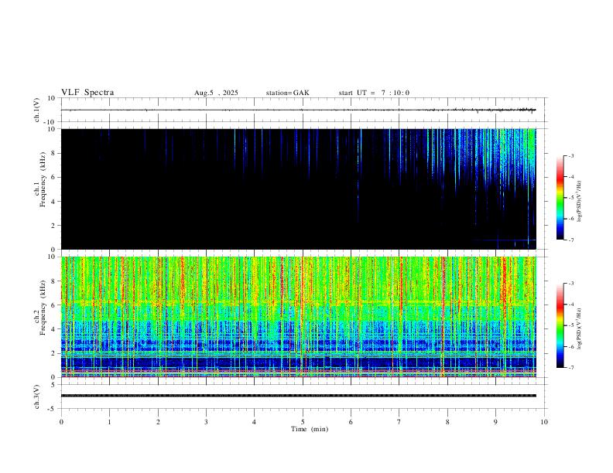This screenshot has height=473, width=613.
Task: Click time-axis tick label "5"
Action: [x=303, y=422]
